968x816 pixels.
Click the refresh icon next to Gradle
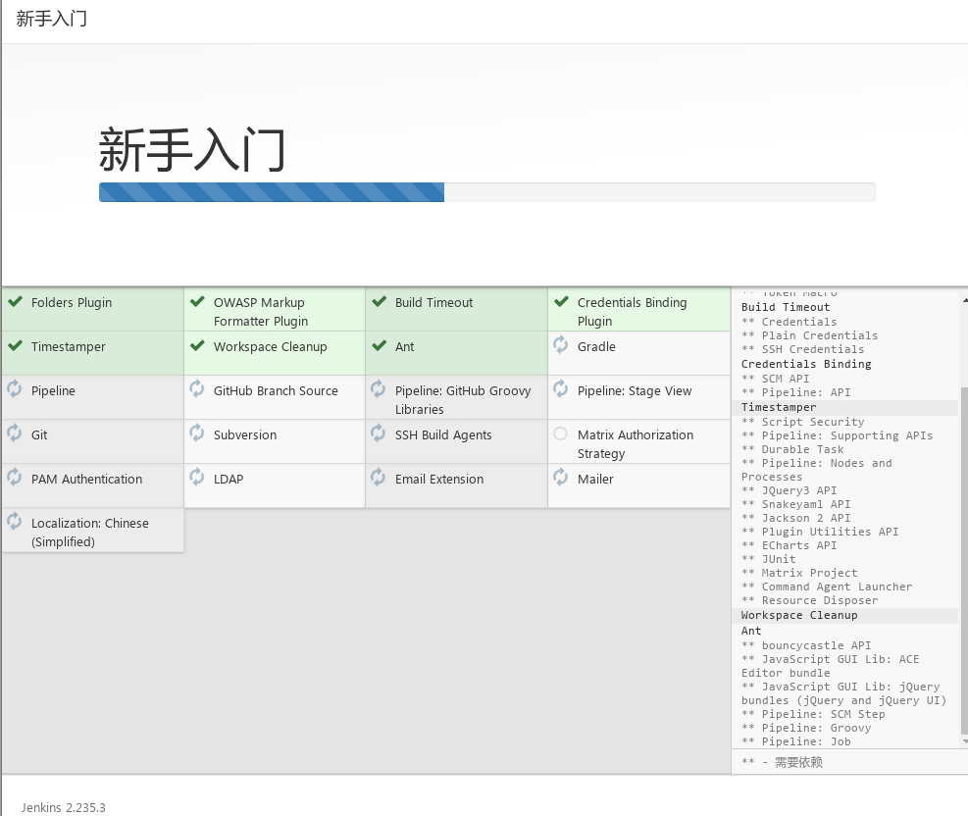pyautogui.click(x=561, y=345)
